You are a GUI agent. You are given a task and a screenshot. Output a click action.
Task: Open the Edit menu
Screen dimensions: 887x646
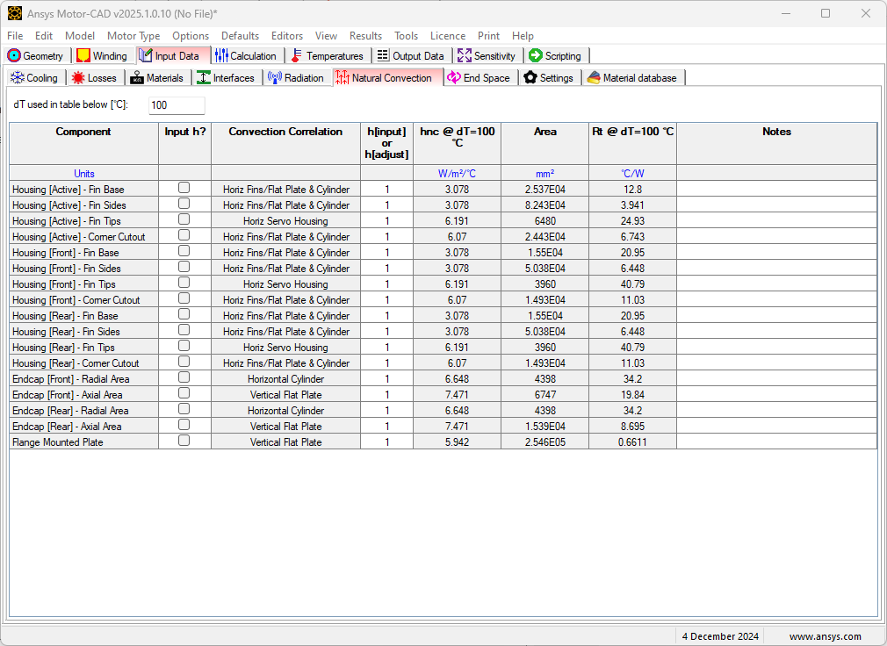click(44, 36)
